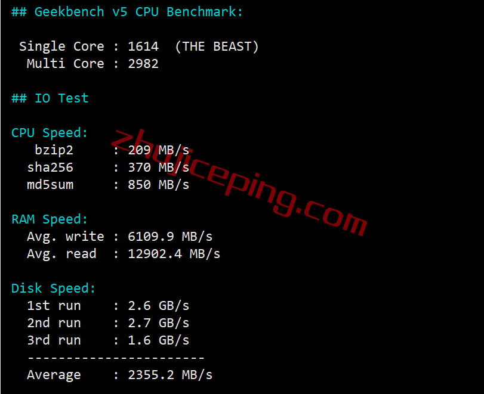Click the RAM Speed section label
The height and width of the screenshot is (394, 484).
tap(50, 219)
